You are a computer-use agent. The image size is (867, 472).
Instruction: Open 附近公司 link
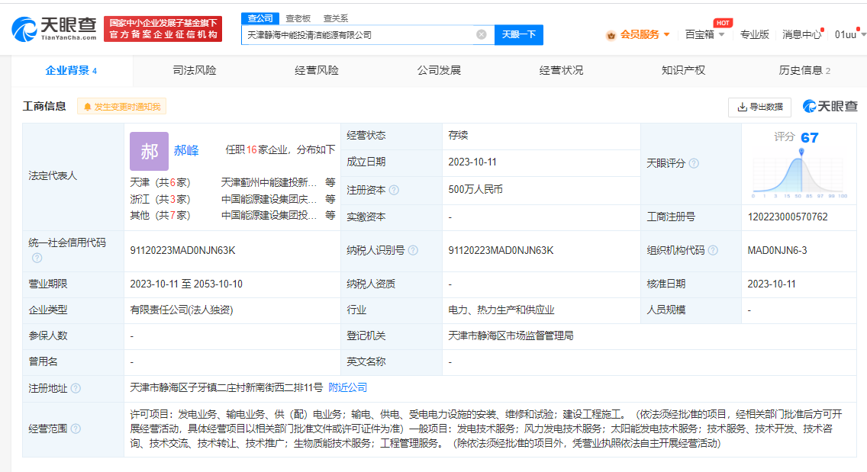point(348,388)
